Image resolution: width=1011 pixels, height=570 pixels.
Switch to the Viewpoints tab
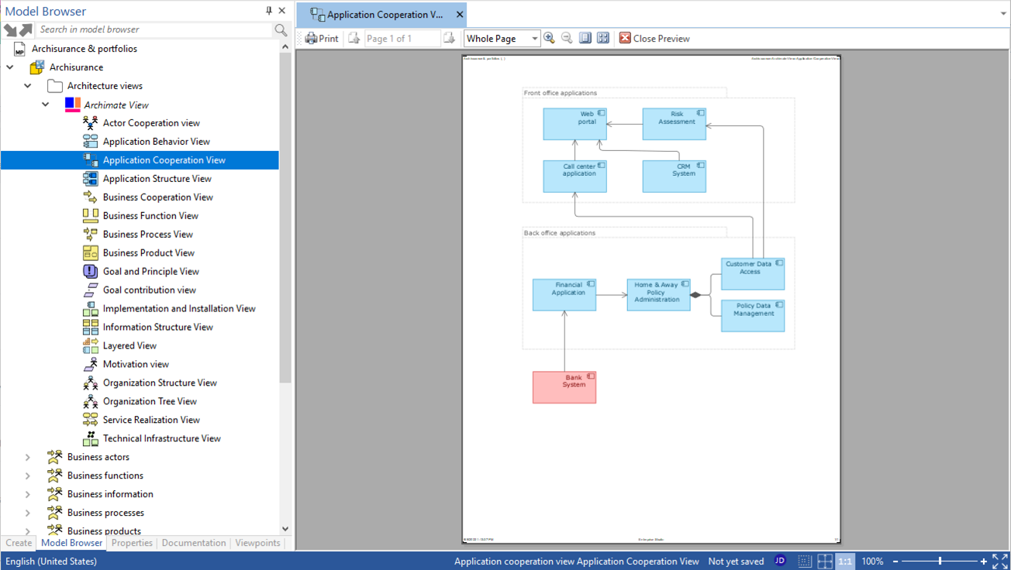[x=257, y=543]
